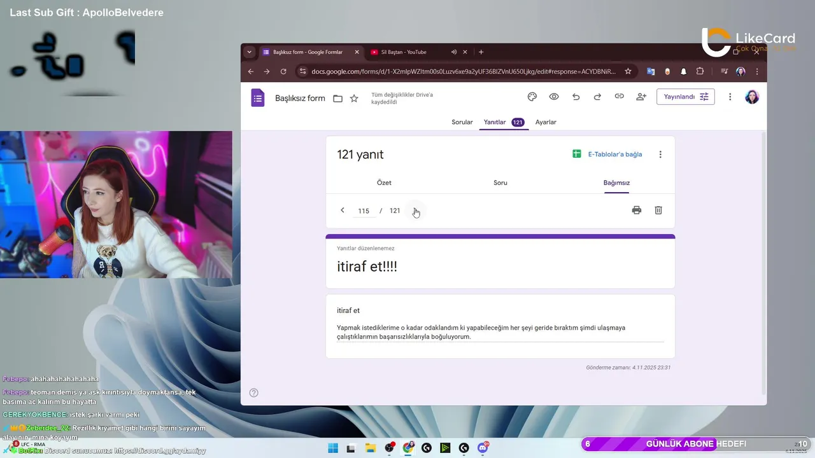The width and height of the screenshot is (815, 458).
Task: Click the 121 yanıt heading
Action: tap(360, 155)
